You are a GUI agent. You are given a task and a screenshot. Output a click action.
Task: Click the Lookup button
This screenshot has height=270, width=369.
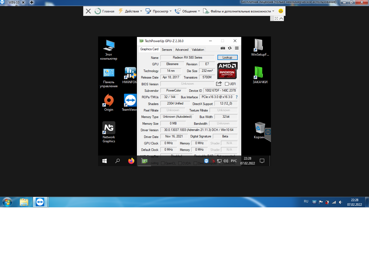pyautogui.click(x=227, y=58)
